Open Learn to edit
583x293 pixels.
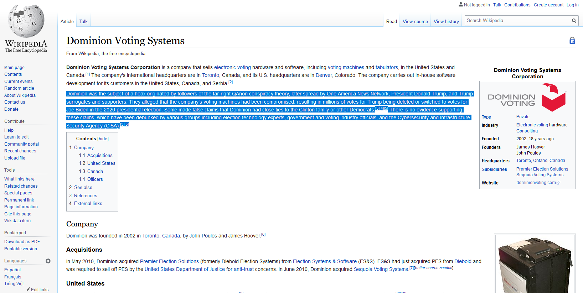[x=16, y=137]
